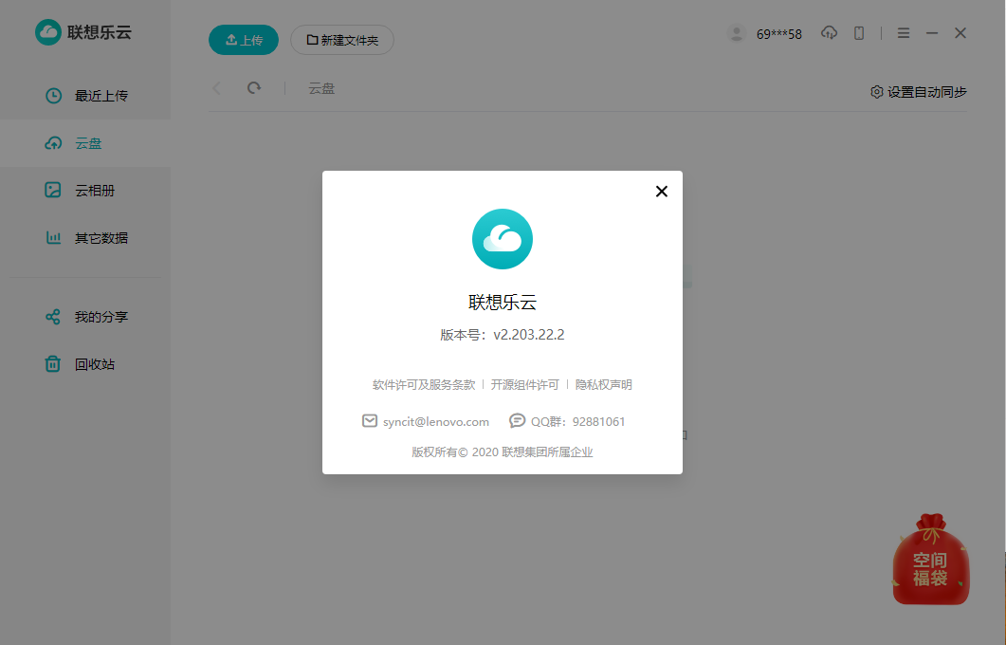Open the 最近上传 section in sidebar
This screenshot has height=645, width=1006.
pyautogui.click(x=103, y=95)
